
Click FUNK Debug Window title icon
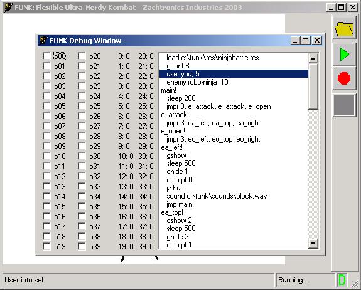click(43, 40)
